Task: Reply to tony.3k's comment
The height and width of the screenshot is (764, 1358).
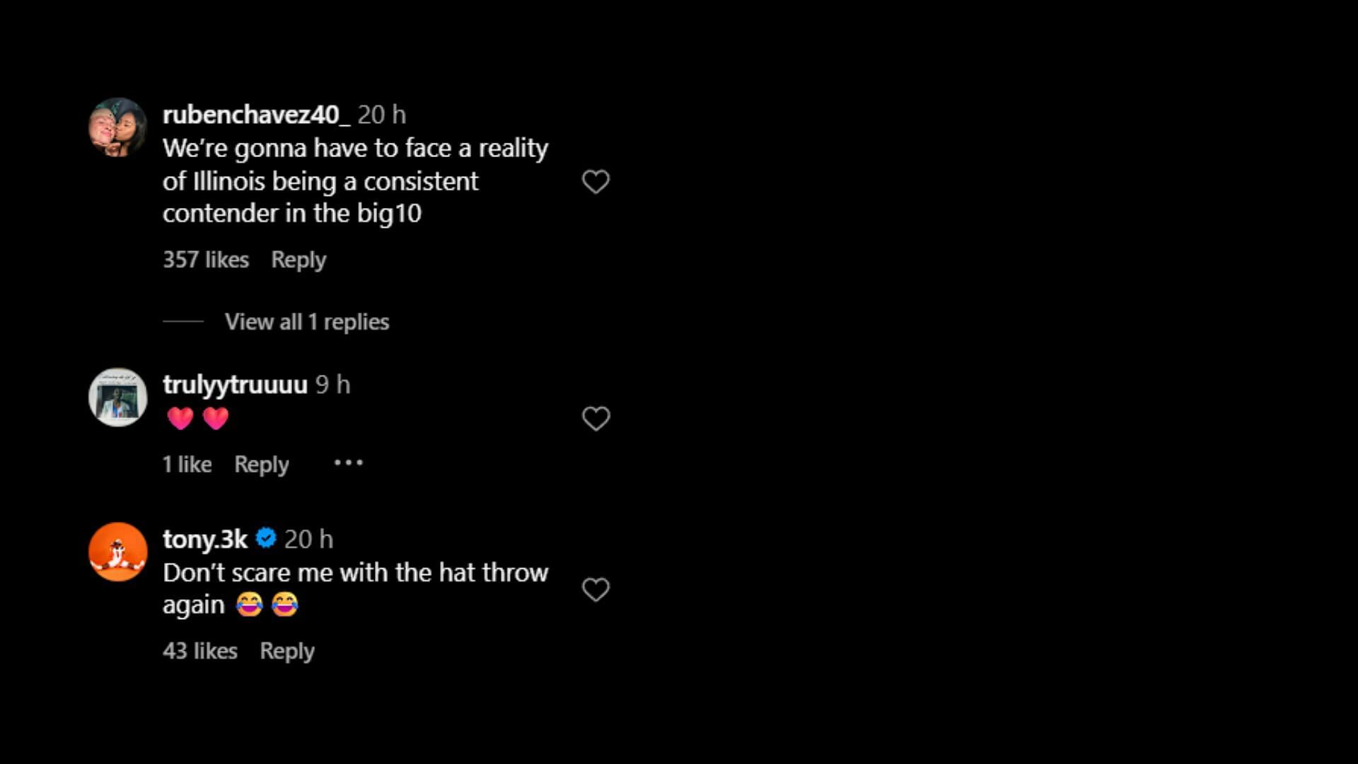Action: tap(287, 651)
